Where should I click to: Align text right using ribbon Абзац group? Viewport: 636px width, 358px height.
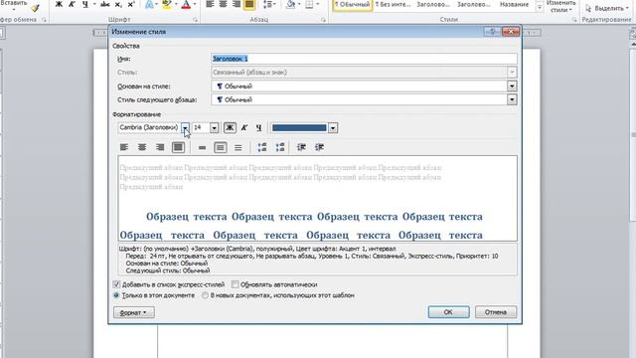[x=237, y=4]
